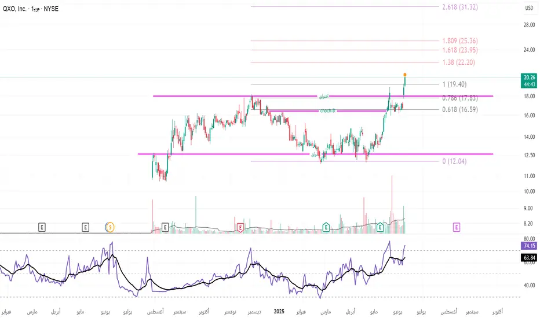
Task: Click the 18.00 price axis label
Action: point(529,96)
